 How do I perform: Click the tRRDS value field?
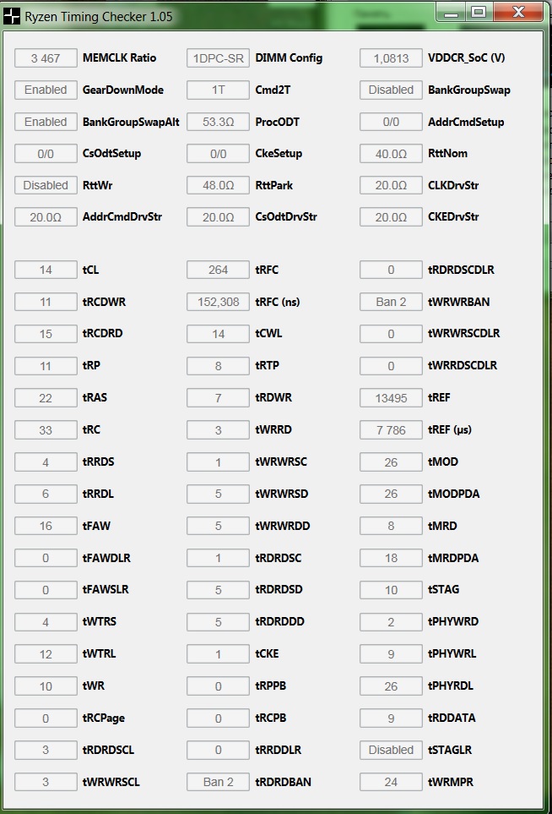(x=46, y=462)
